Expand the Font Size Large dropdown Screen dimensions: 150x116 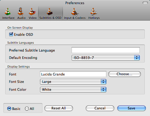coord(73,82)
